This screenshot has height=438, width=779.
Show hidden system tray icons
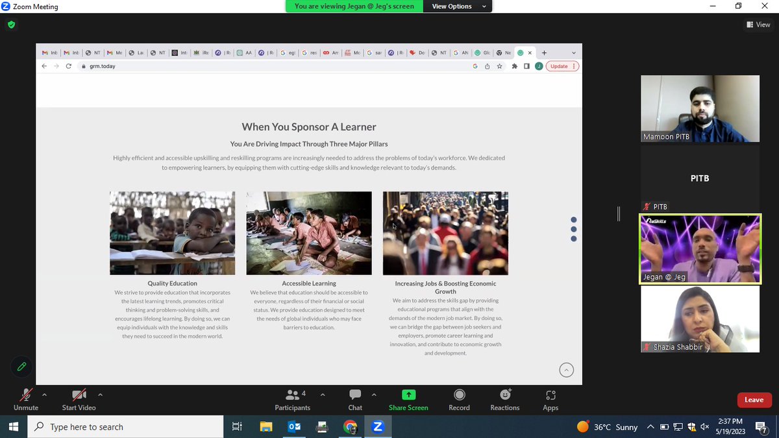(650, 427)
